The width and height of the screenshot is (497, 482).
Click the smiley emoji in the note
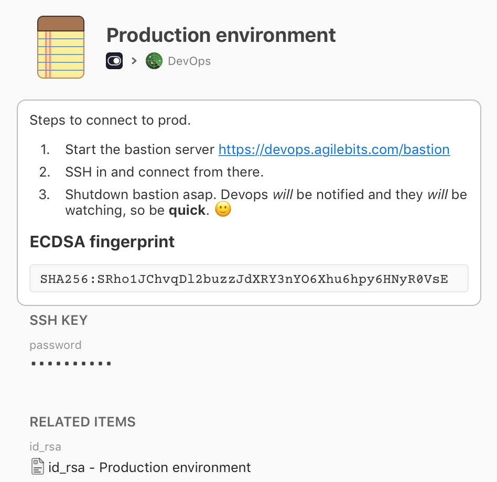coord(222,210)
